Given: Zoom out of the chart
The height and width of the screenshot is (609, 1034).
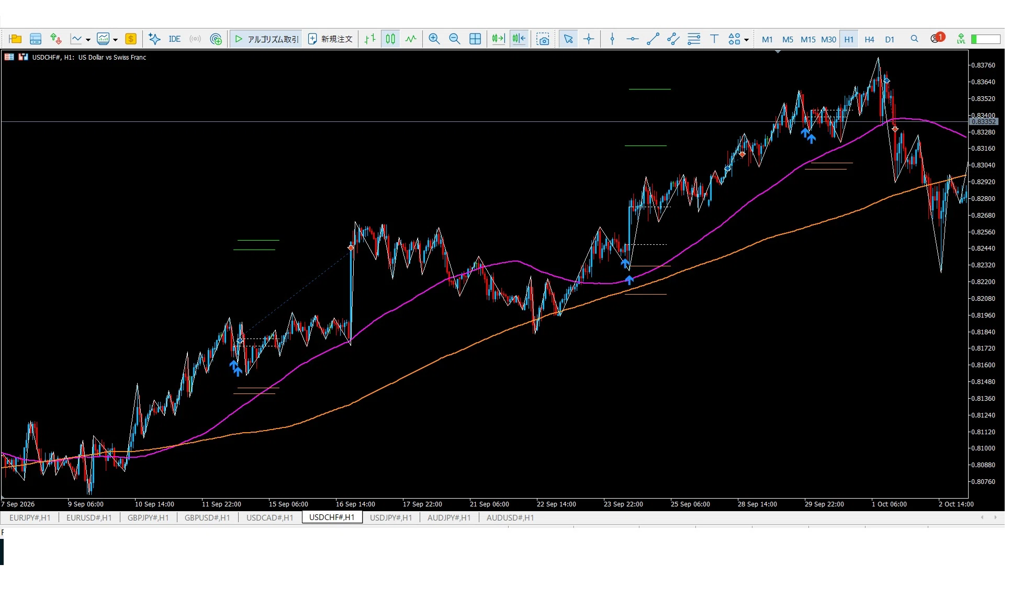Looking at the screenshot, I should coord(454,39).
